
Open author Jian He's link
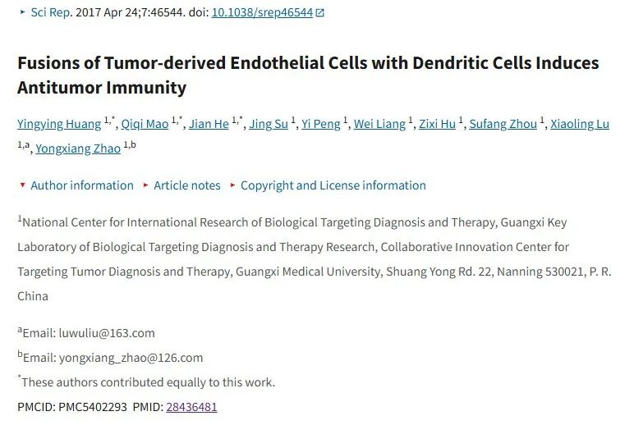click(x=209, y=124)
